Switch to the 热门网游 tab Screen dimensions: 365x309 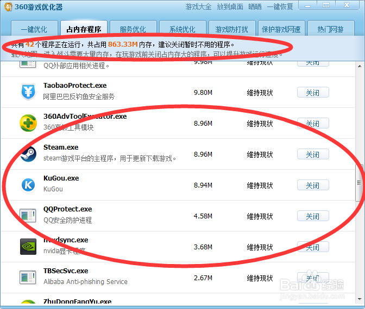(331, 29)
